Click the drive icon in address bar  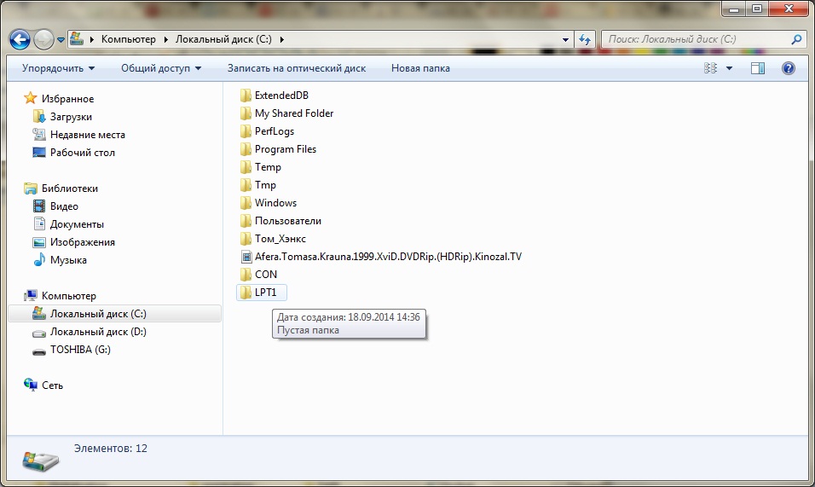pyautogui.click(x=77, y=39)
